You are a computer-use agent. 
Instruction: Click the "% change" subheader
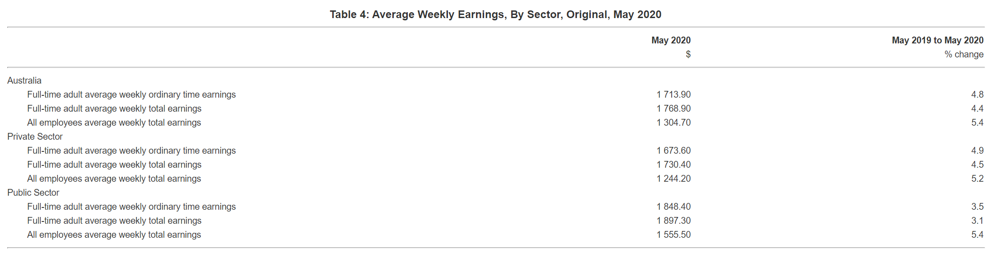(964, 54)
